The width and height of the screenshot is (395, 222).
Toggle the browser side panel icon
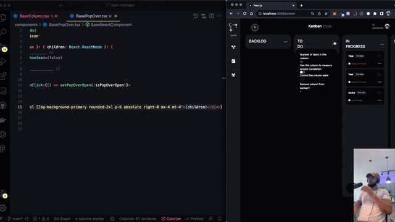pyautogui.click(x=381, y=14)
